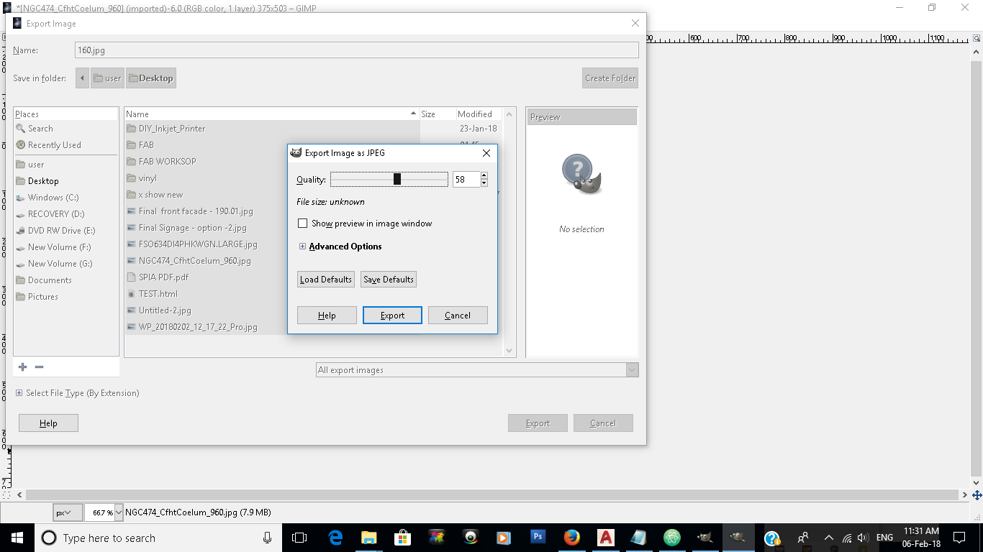
Task: Increase Quality with the up stepper arrow
Action: point(484,175)
